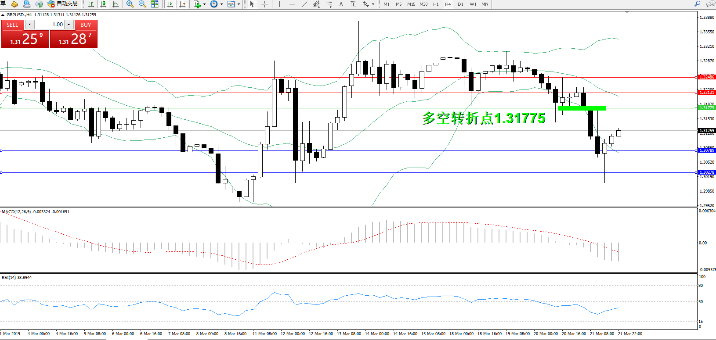Switch to the M15 timeframe

[x=411, y=4]
